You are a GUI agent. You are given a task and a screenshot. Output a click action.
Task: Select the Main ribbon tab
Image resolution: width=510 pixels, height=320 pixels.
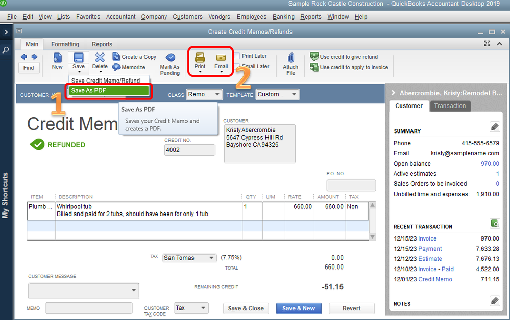(32, 44)
